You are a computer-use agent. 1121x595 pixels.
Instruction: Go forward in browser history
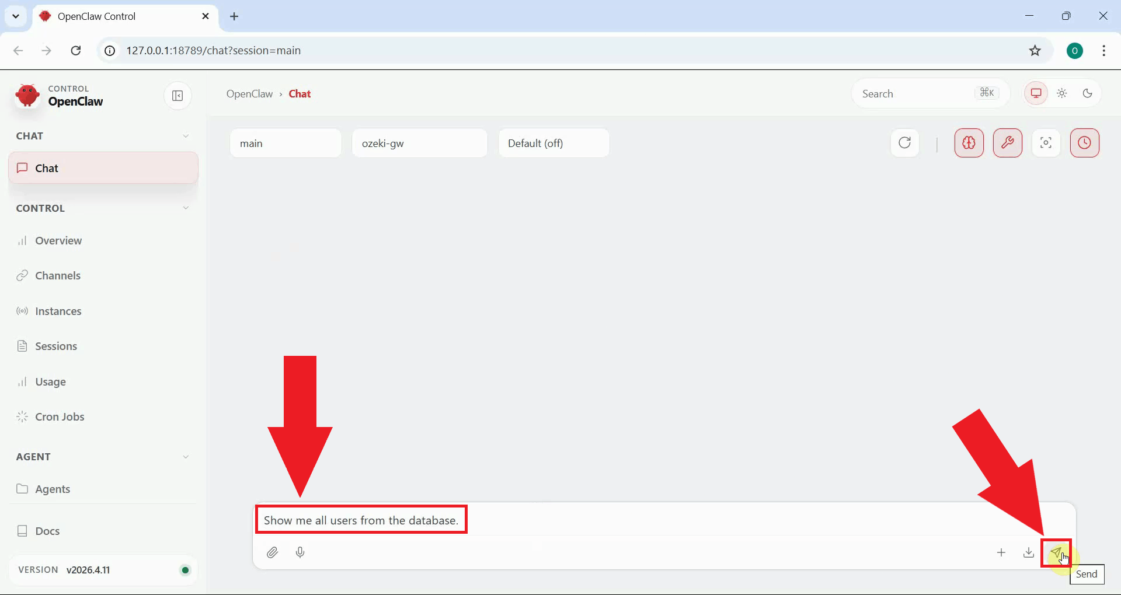coord(47,51)
